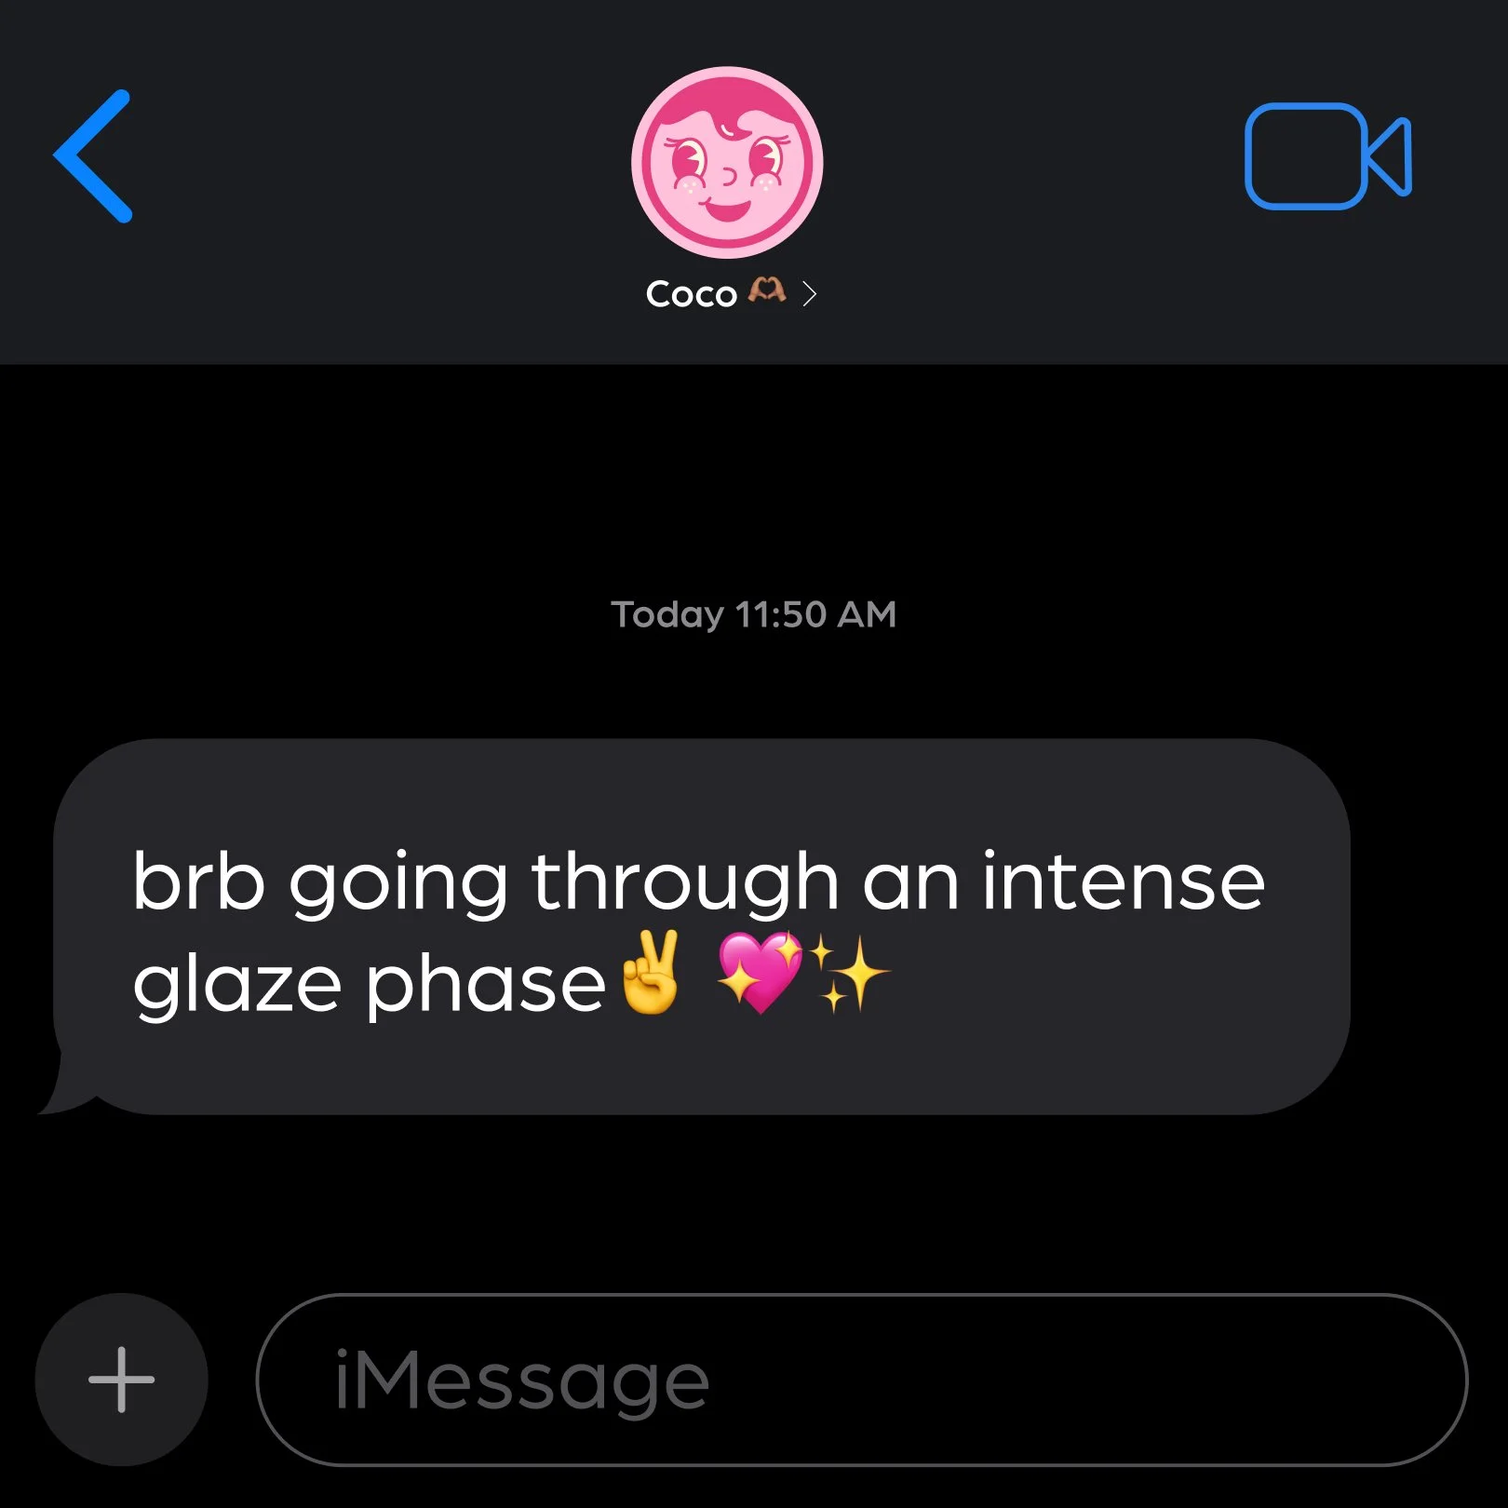
Task: Tap the victory hand emoji in message
Action: [652, 974]
